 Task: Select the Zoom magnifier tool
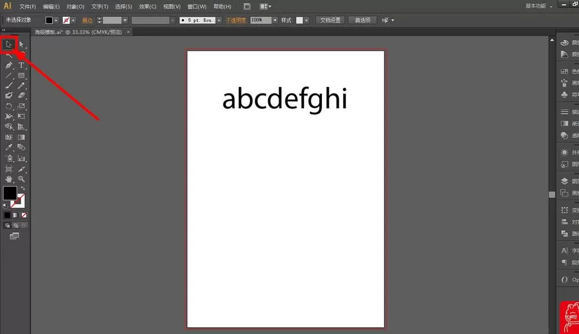point(21,179)
